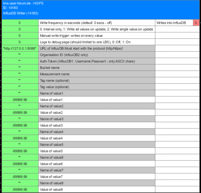Select the green cell for Name of value7
Screen dimensions: 201x193
[20, 170]
